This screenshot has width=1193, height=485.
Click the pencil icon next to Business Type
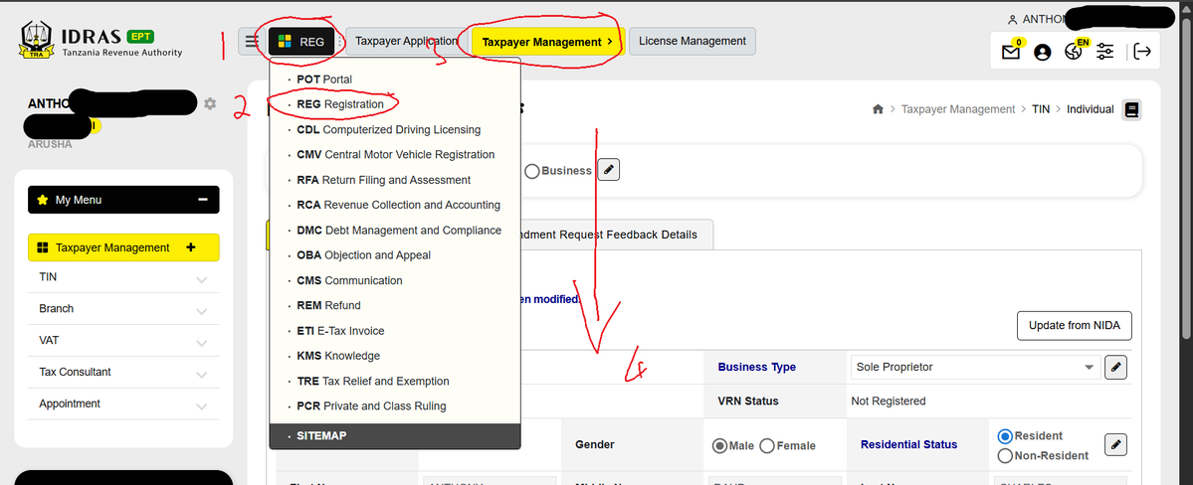click(1115, 367)
